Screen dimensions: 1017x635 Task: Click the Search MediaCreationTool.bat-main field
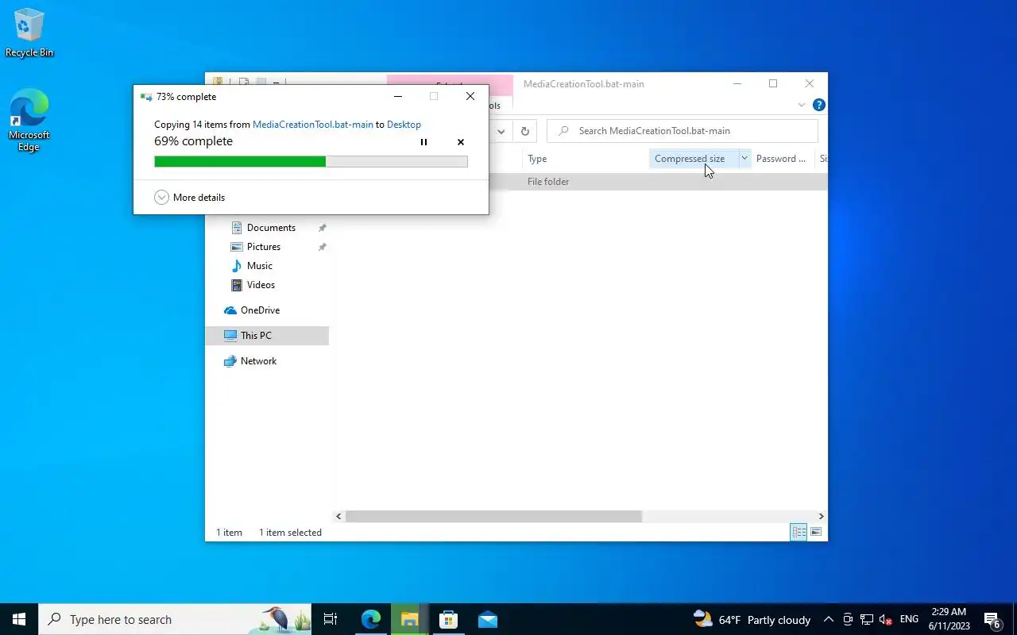pyautogui.click(x=683, y=131)
